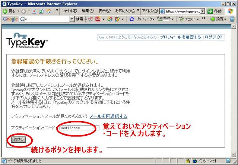This screenshot has width=238, height=165.
Task: Open the dropdown next to red grid icon
Action: (104, 19)
